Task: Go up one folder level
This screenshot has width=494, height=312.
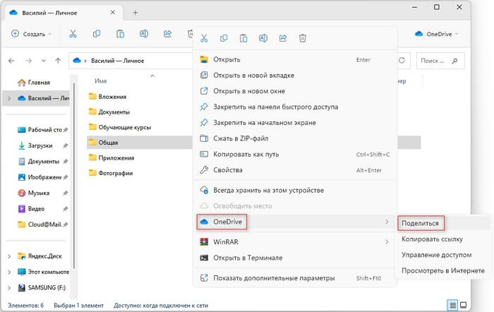Action: click(58, 61)
